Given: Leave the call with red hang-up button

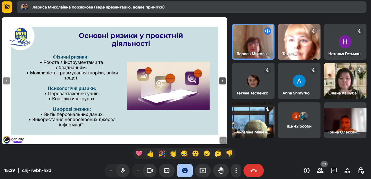Looking at the screenshot, I should 254,171.
